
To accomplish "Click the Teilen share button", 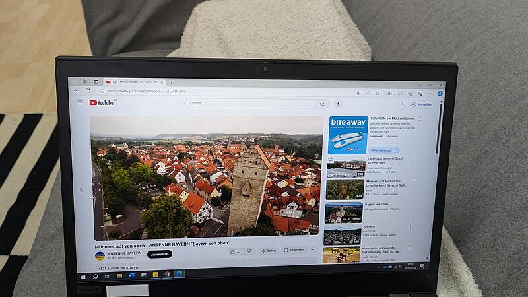I will coord(269,251).
